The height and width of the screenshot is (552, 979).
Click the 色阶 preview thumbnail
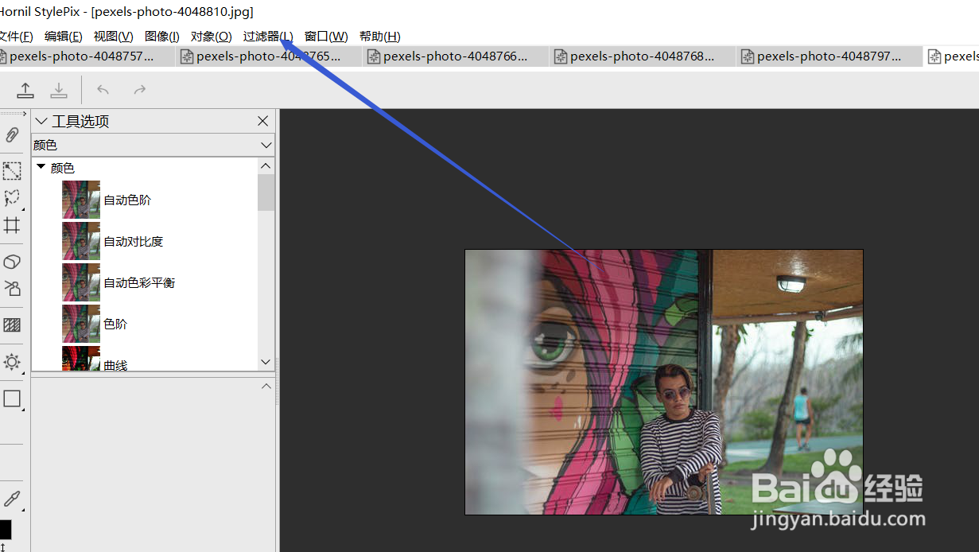(81, 324)
